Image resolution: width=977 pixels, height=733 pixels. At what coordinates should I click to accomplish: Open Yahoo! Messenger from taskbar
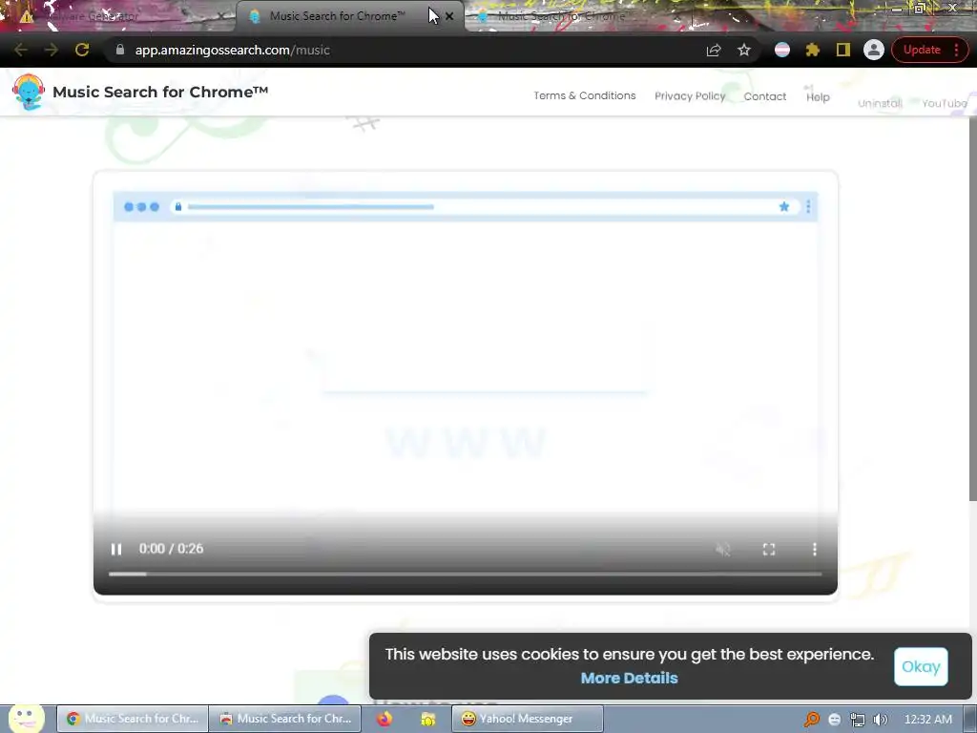pos(527,719)
